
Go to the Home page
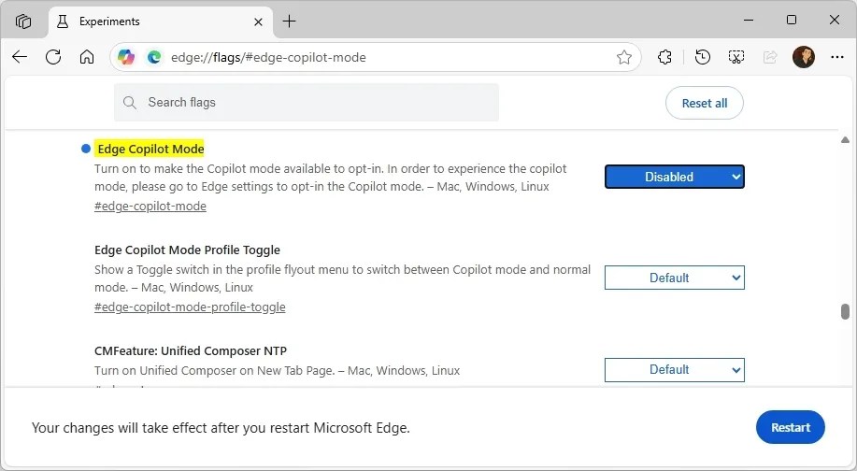click(x=87, y=57)
